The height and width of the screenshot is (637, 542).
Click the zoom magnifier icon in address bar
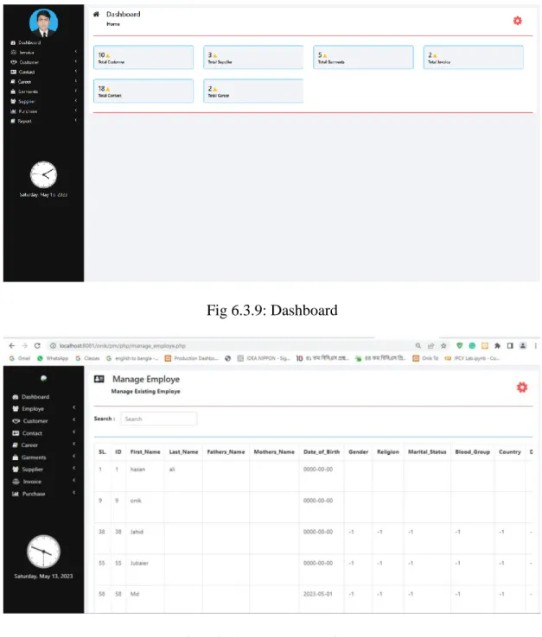click(418, 346)
